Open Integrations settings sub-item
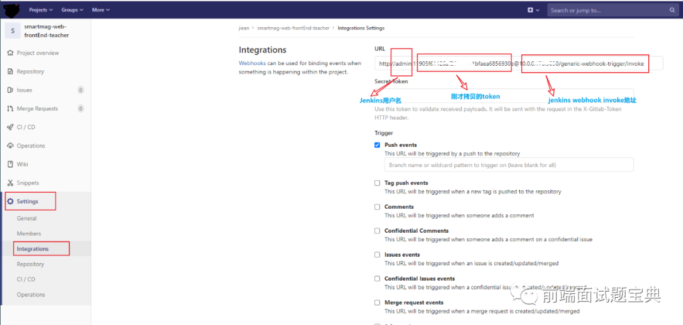This screenshot has height=325, width=683. pos(33,248)
